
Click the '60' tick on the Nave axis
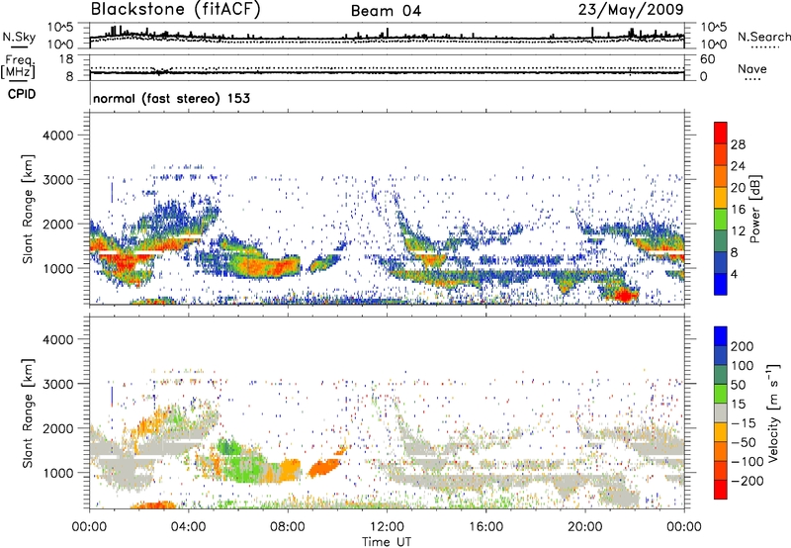click(708, 59)
